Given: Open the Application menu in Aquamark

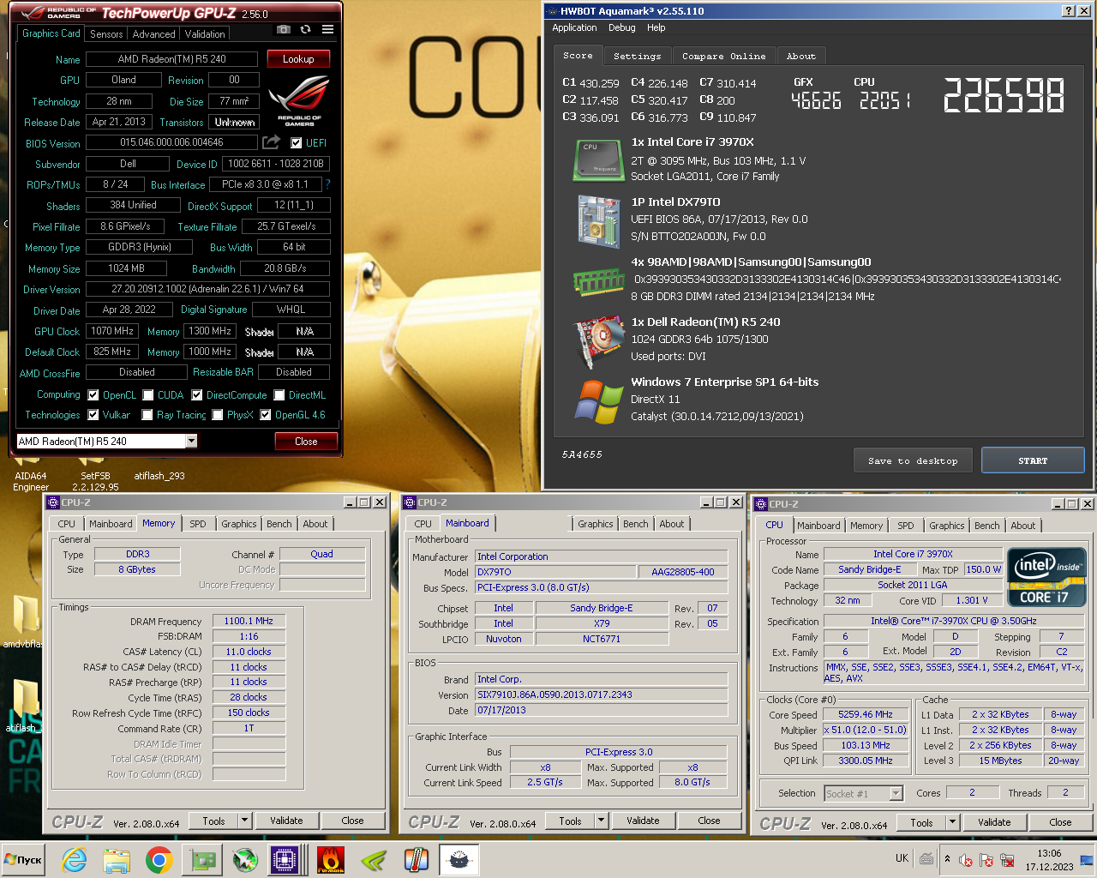Looking at the screenshot, I should [x=574, y=27].
